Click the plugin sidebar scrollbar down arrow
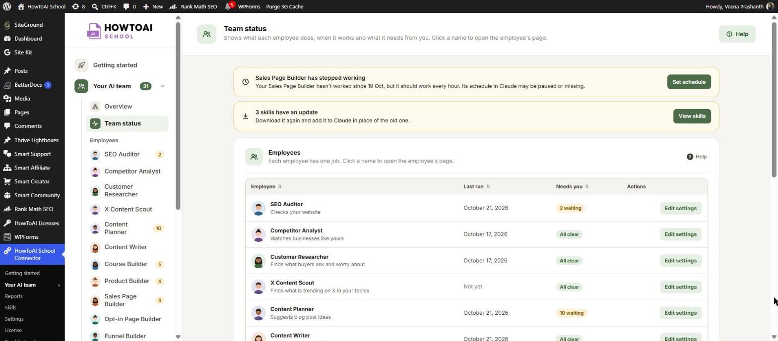This screenshot has height=341, width=778. click(x=178, y=337)
